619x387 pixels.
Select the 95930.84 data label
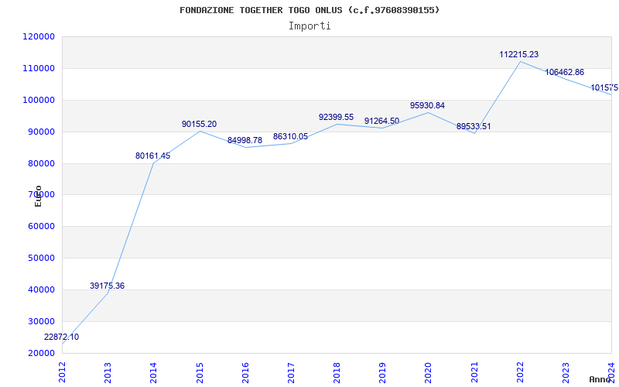(428, 105)
